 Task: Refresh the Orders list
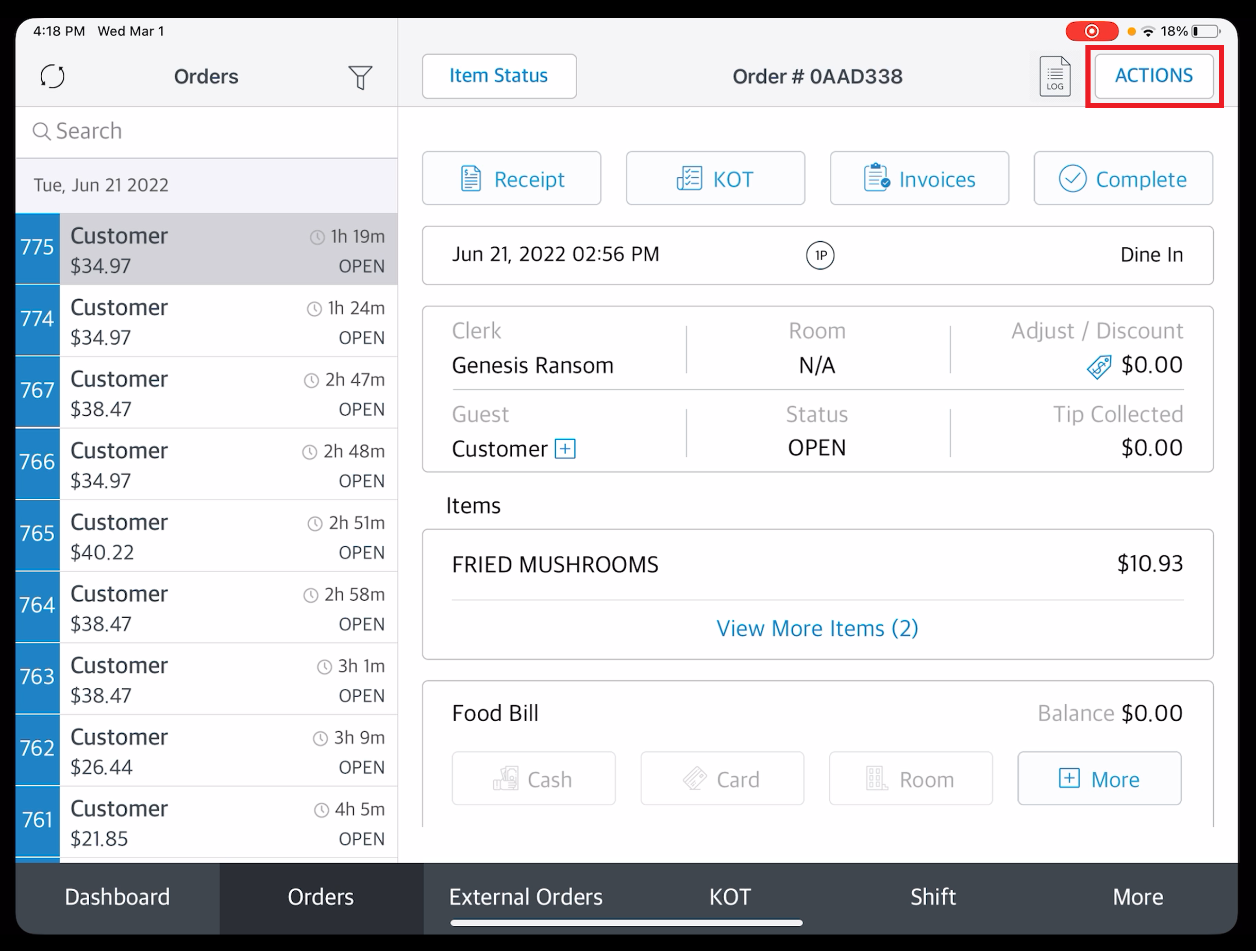(52, 76)
